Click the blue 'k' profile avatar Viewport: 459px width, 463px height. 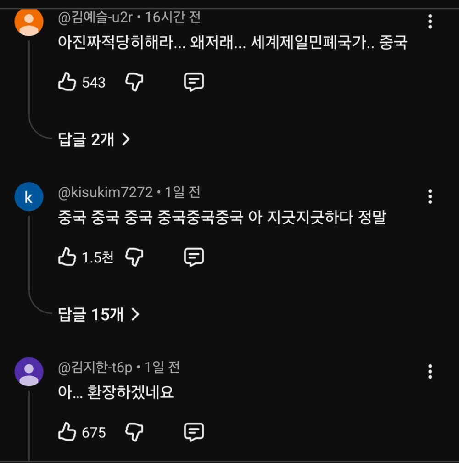(x=29, y=197)
